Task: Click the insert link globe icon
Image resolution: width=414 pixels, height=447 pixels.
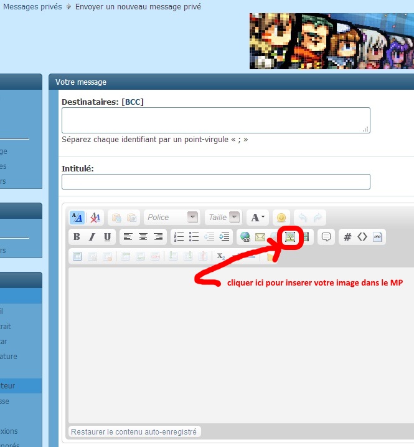Action: click(x=245, y=237)
